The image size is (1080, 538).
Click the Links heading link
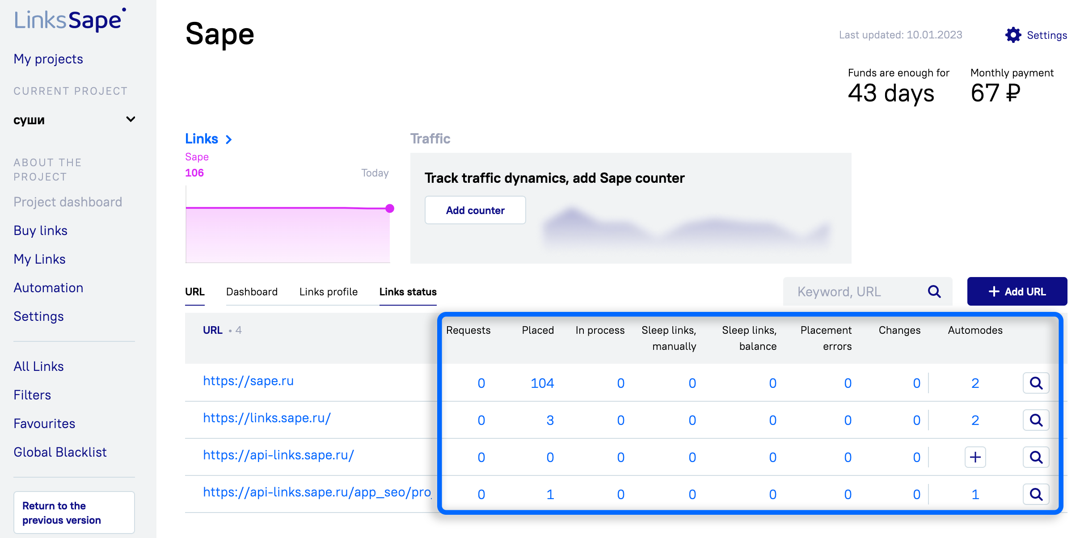point(202,139)
